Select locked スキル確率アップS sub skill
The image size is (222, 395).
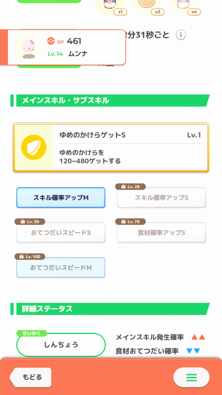click(161, 198)
